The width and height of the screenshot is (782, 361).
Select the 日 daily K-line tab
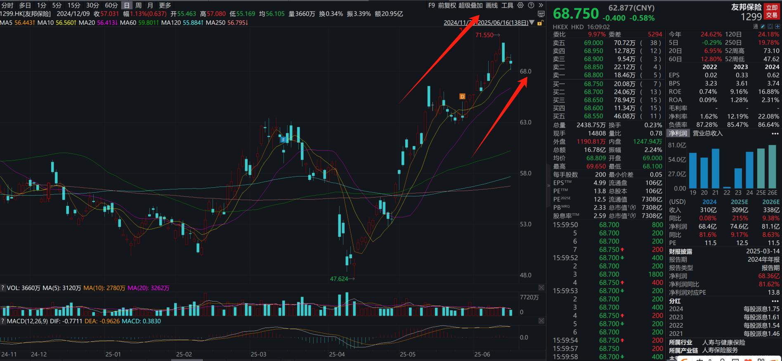(x=127, y=5)
